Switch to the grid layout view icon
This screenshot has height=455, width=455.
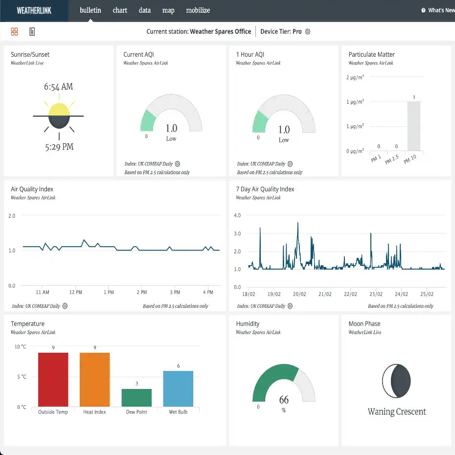coord(15,32)
